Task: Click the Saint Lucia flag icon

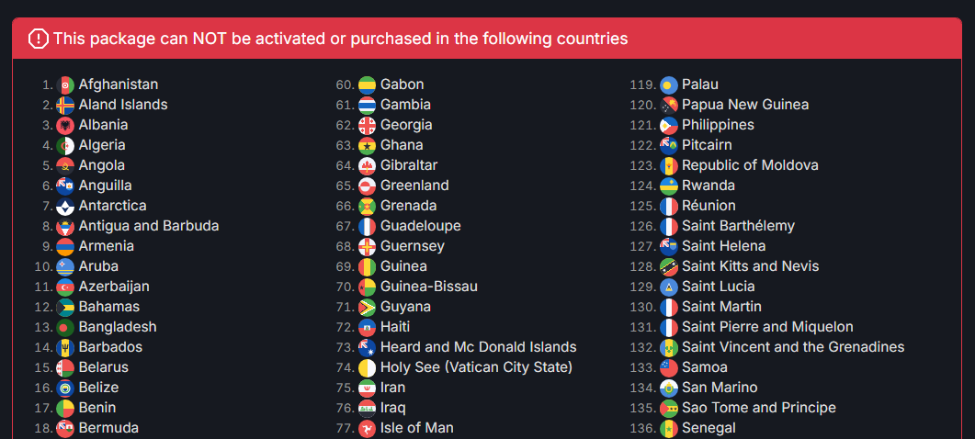Action: coord(668,287)
